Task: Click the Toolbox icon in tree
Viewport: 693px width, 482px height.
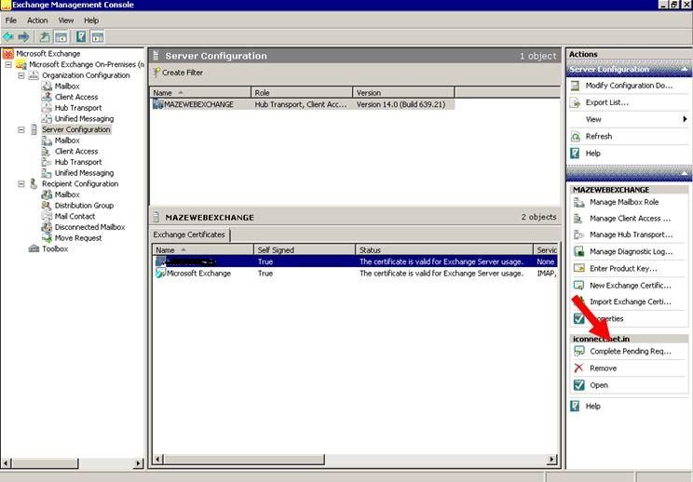Action: pyautogui.click(x=34, y=248)
